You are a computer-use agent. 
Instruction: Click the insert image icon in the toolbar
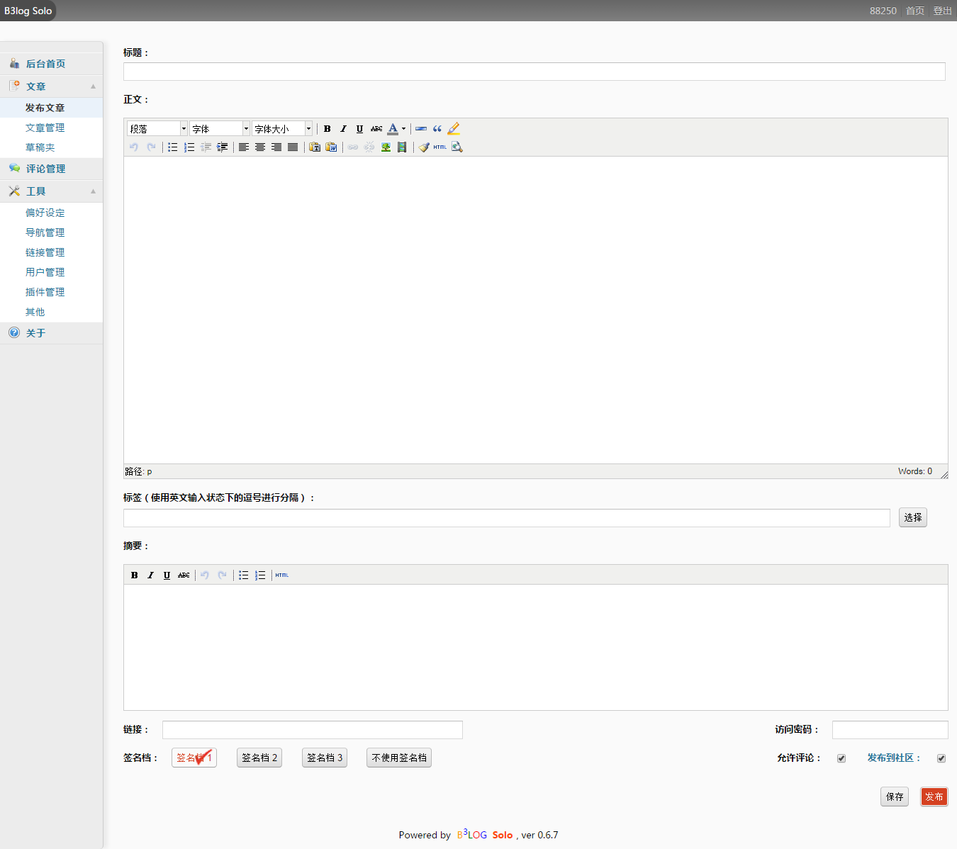tap(386, 147)
